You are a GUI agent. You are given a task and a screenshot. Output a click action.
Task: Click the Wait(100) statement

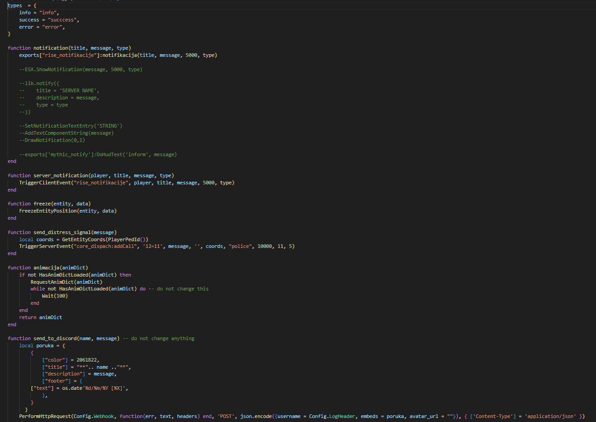[55, 296]
